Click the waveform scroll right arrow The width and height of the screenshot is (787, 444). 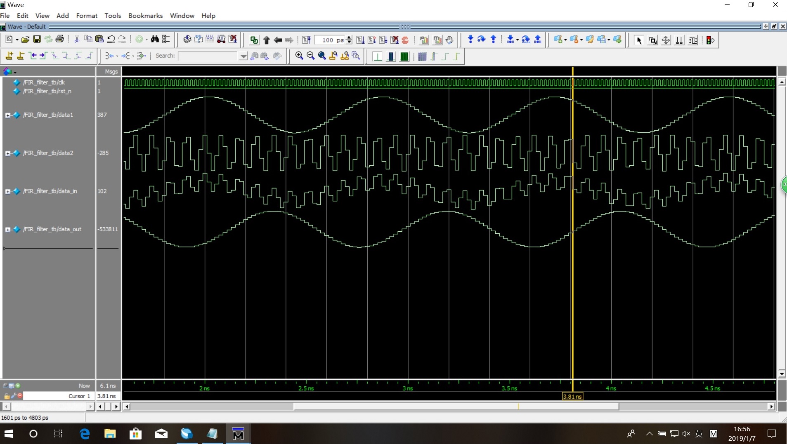click(771, 406)
